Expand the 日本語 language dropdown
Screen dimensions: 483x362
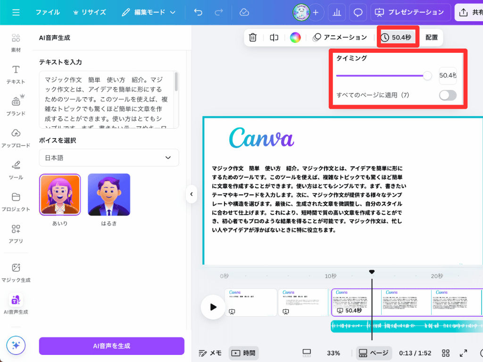point(109,157)
